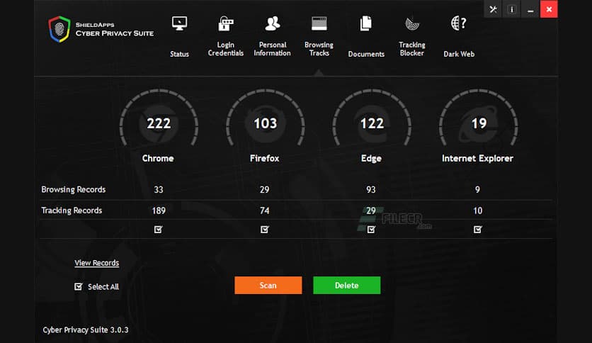This screenshot has height=343, width=592.
Task: Open the Documents pages icon
Action: tap(366, 23)
